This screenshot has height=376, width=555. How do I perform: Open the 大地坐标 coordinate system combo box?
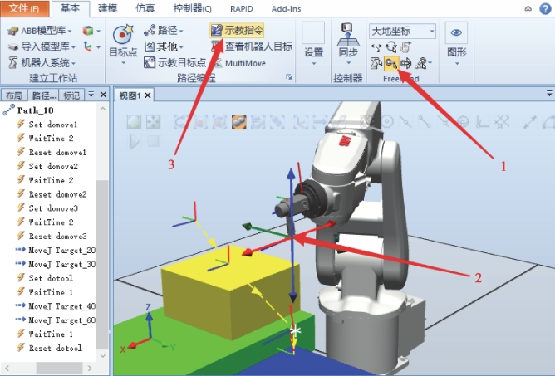pos(402,32)
